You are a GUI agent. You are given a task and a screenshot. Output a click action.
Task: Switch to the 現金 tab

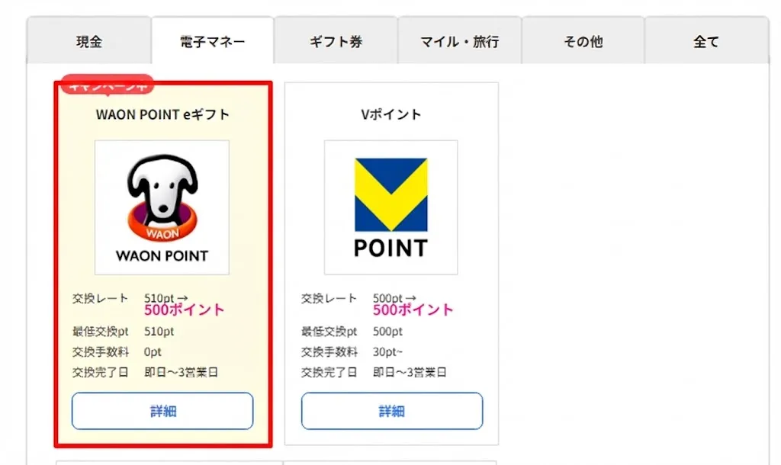87,42
